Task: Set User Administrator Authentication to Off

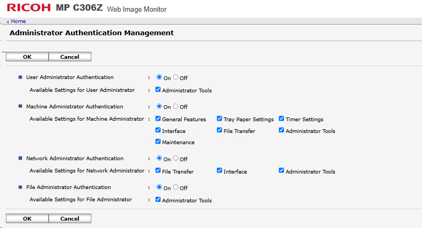Action: (176, 77)
